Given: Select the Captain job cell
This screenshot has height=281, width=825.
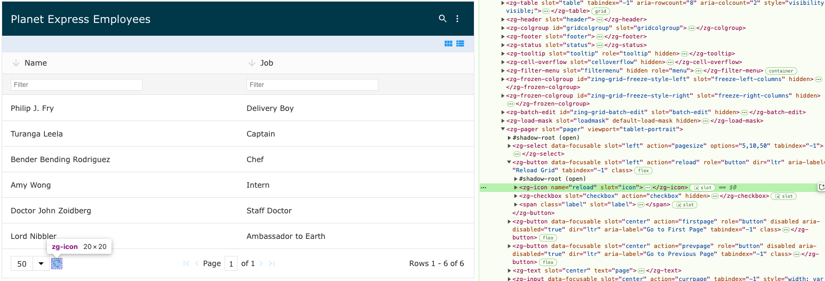Looking at the screenshot, I should pos(356,134).
